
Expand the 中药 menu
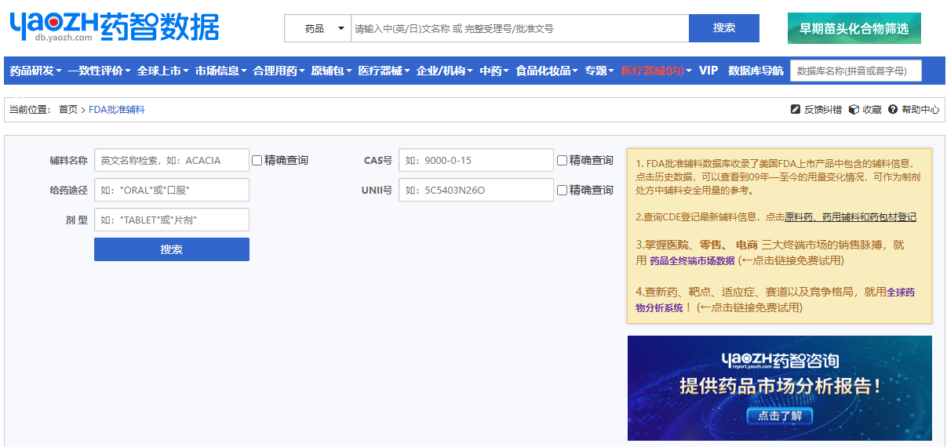tap(494, 71)
